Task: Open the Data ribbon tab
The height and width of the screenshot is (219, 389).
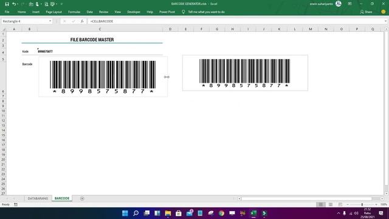Action: tap(89, 12)
